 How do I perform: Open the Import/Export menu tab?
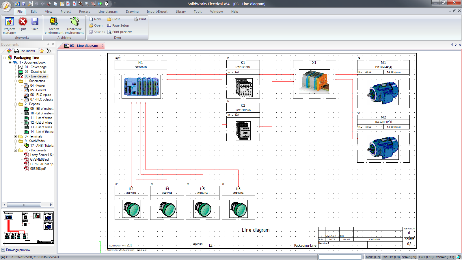157,12
